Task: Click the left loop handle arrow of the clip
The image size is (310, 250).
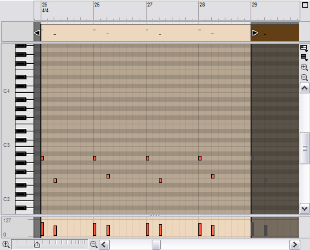Action: 37,33
